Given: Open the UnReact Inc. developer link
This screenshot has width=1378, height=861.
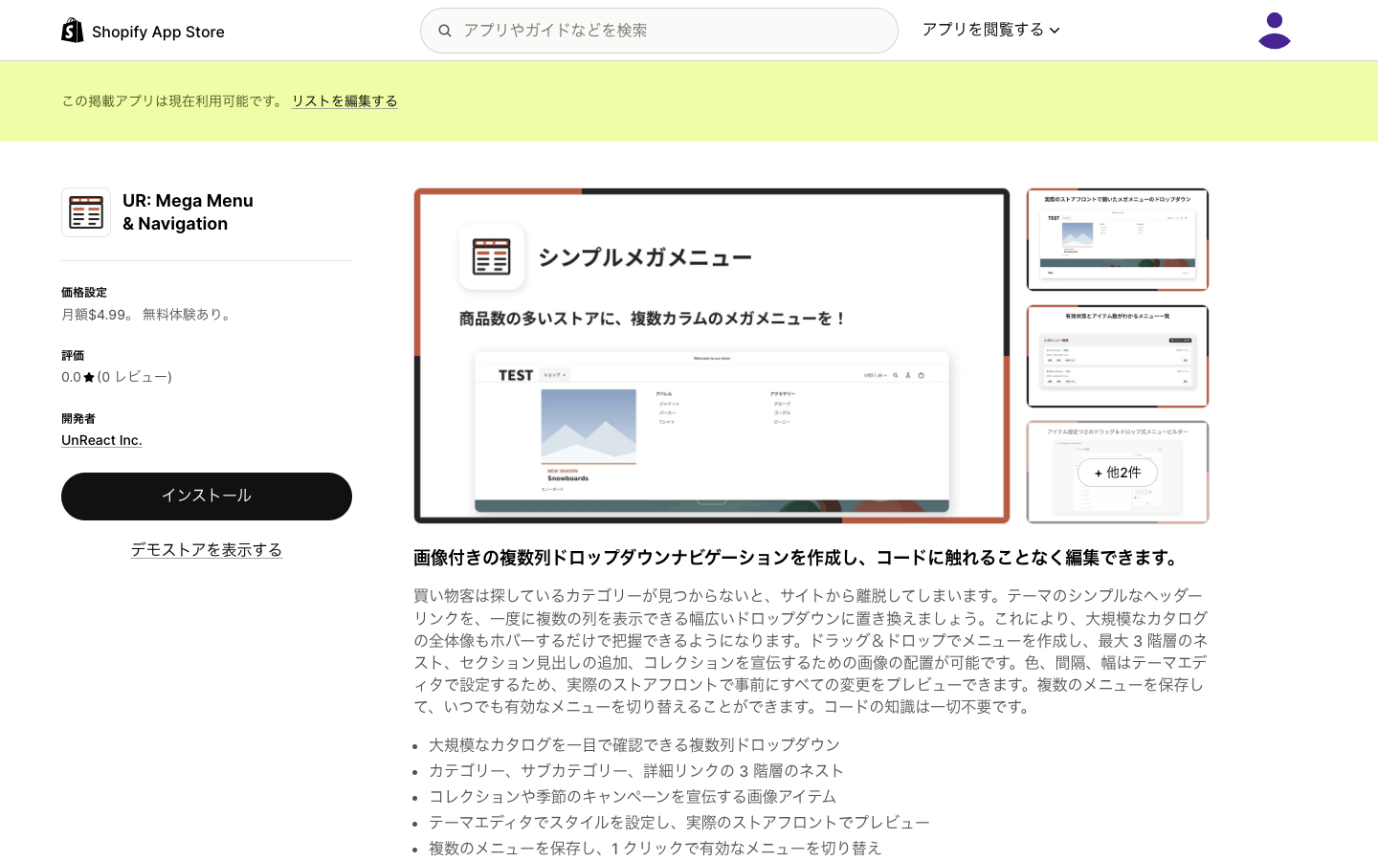Looking at the screenshot, I should 101,440.
